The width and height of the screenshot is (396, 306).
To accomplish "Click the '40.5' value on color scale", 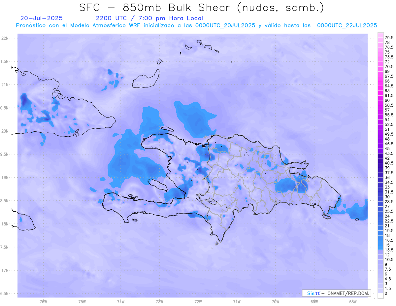I will 389,163.
